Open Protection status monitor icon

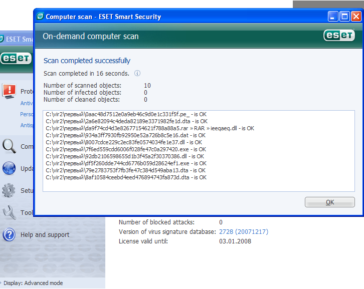tap(9, 91)
